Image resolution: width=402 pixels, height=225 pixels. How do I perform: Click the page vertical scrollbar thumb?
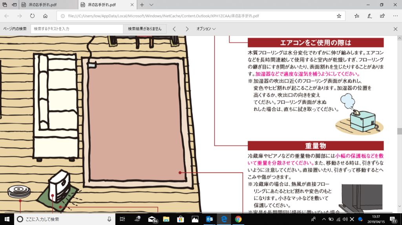[399, 131]
